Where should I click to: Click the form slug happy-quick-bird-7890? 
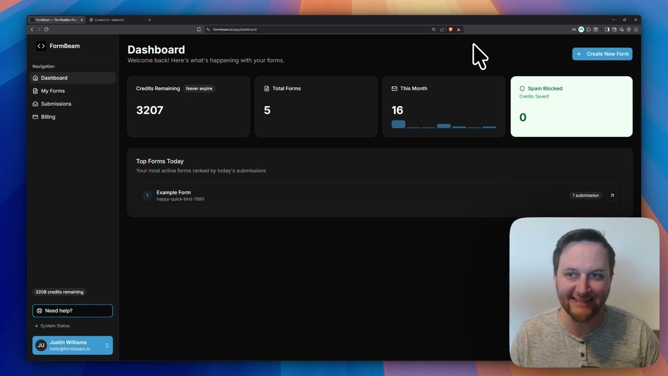point(180,199)
